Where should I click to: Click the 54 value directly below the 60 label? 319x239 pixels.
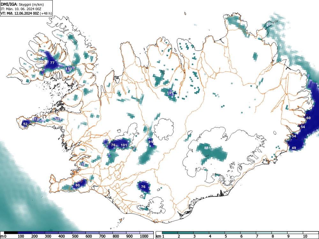(x=303, y=127)
